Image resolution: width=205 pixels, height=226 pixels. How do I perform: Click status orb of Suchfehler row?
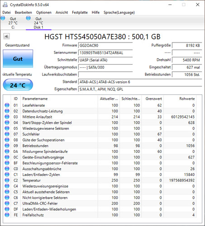7,134
